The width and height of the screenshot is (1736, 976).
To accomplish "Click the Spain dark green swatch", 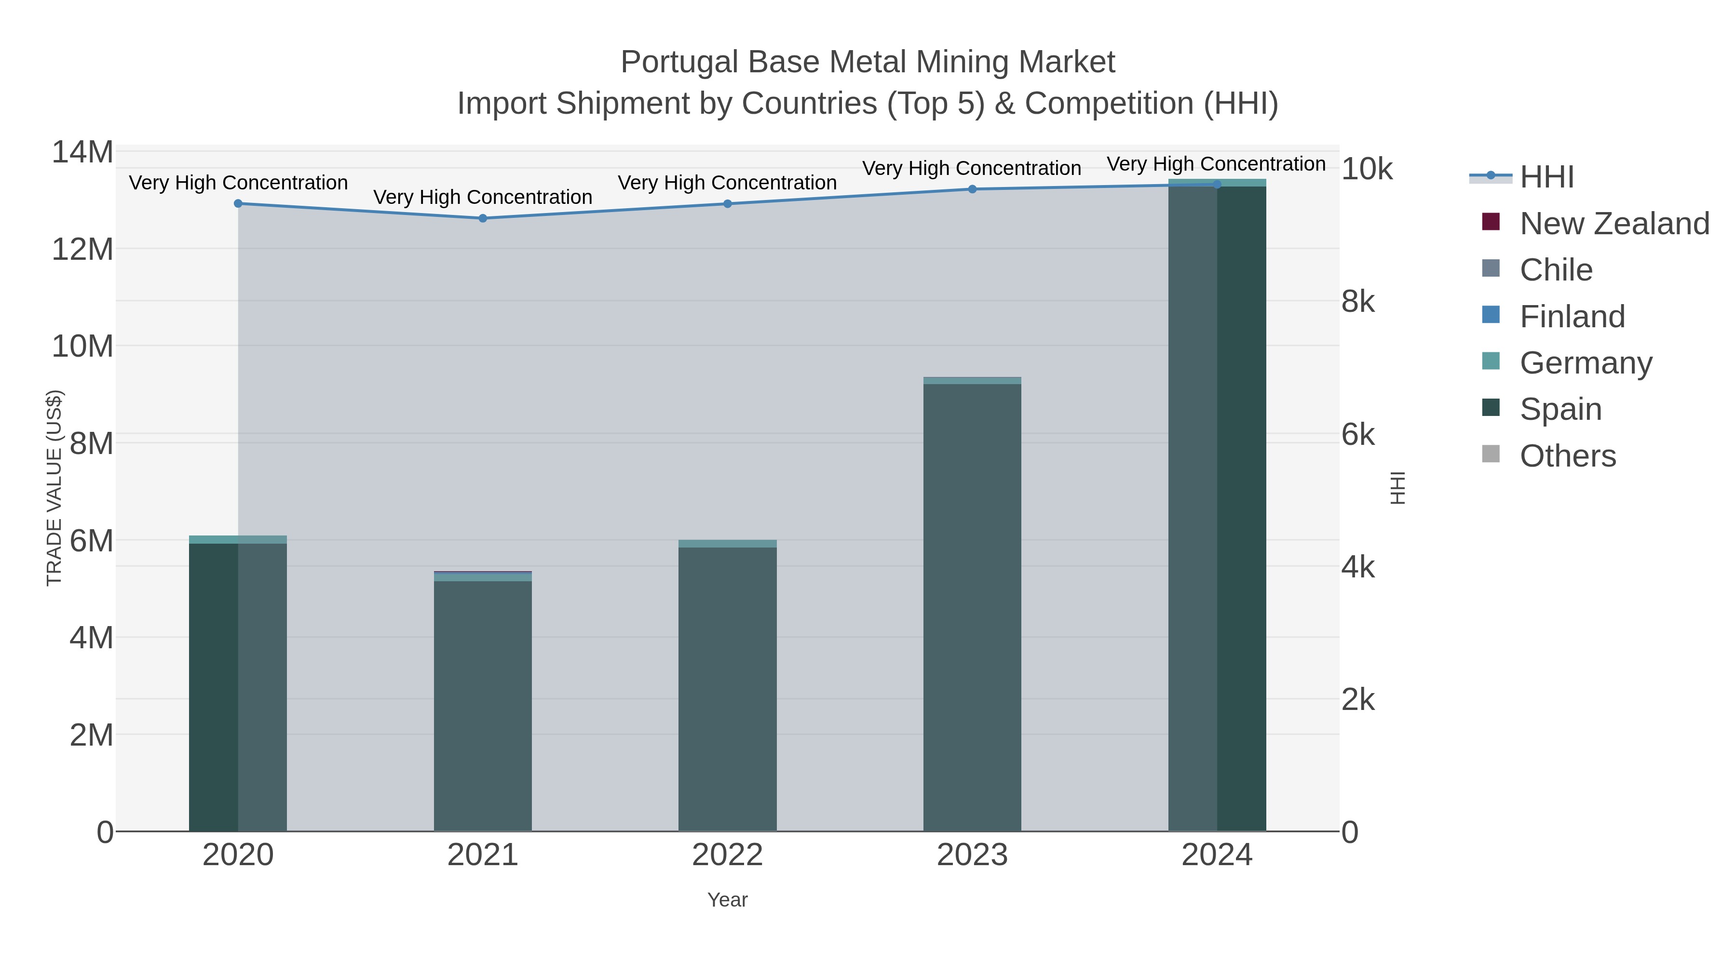I will pyautogui.click(x=1492, y=407).
